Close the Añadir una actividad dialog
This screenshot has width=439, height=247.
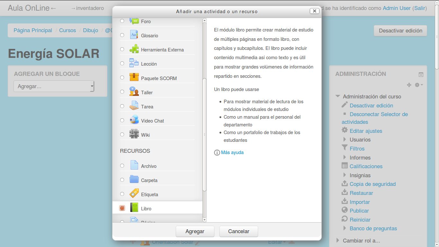coord(315,11)
